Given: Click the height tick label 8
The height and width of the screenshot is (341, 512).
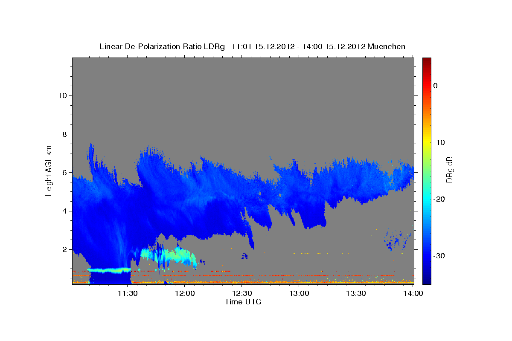Looking at the screenshot, I should pos(65,134).
